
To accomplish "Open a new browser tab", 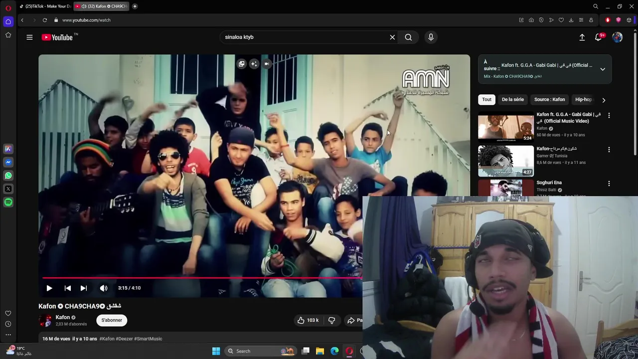I will (x=135, y=6).
